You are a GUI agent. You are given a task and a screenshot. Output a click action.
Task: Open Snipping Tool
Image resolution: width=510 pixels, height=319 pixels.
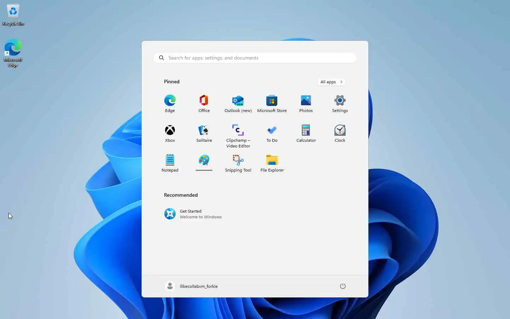(238, 163)
